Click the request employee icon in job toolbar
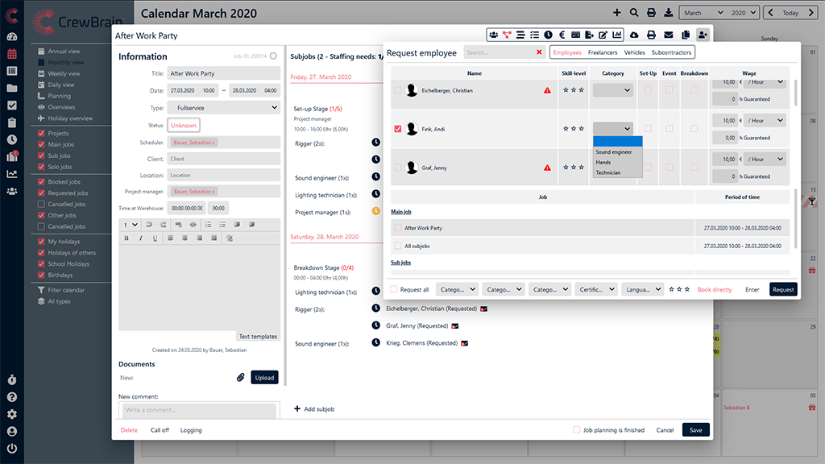 703,35
